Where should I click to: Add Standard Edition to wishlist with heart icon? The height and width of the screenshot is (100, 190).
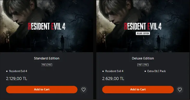[x=84, y=89]
